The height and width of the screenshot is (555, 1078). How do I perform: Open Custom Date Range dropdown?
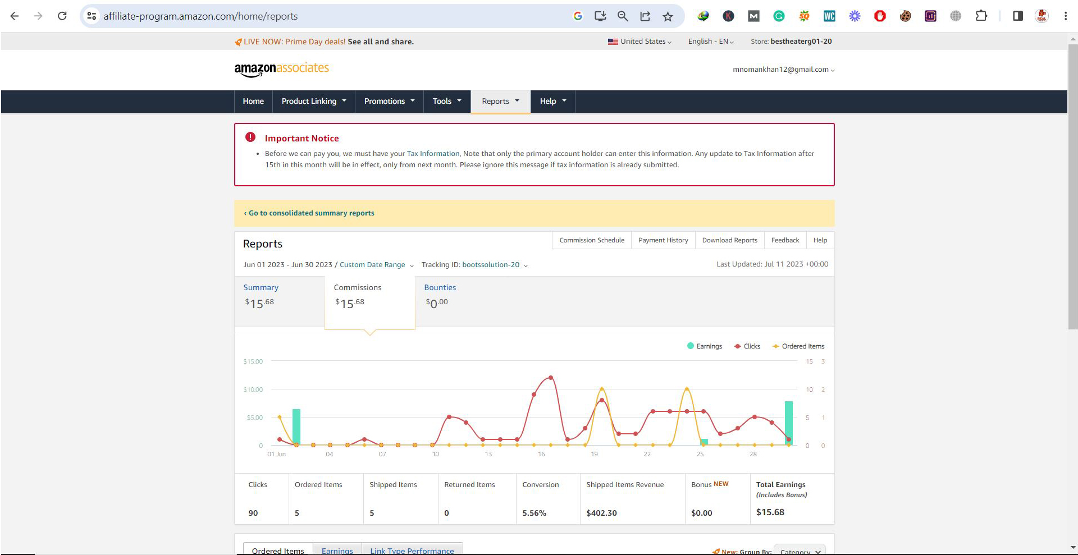pyautogui.click(x=376, y=265)
